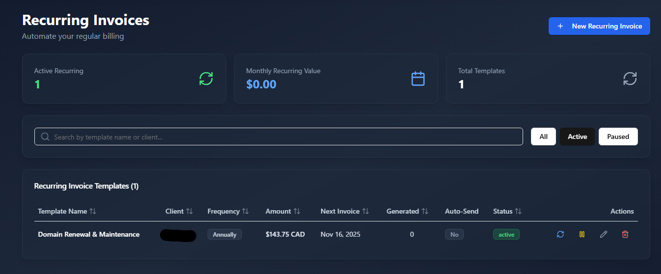The image size is (661, 274).
Task: Click the Auto-Send No badge
Action: pos(454,234)
